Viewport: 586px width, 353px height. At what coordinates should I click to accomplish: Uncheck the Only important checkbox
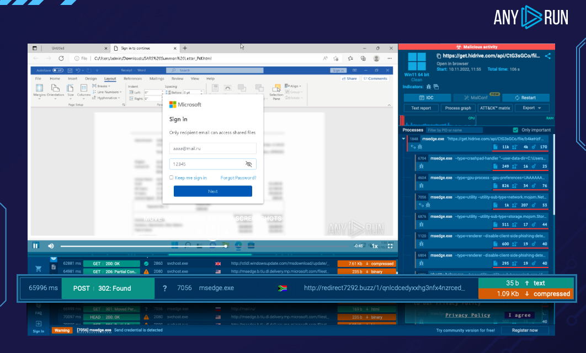(x=515, y=130)
